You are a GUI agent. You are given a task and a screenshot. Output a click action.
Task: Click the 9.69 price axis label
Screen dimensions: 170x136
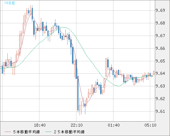(x=160, y=11)
